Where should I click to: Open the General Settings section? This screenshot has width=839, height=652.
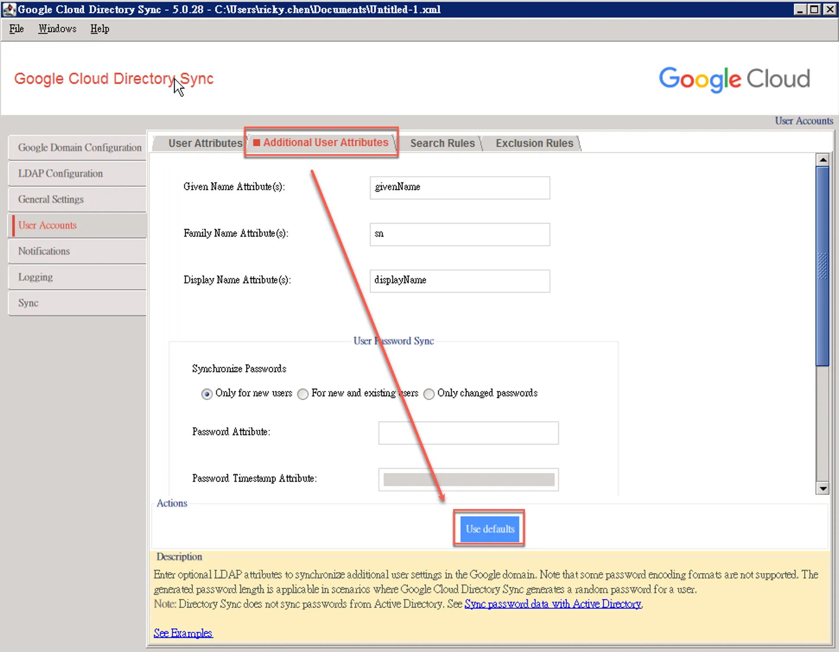click(78, 199)
